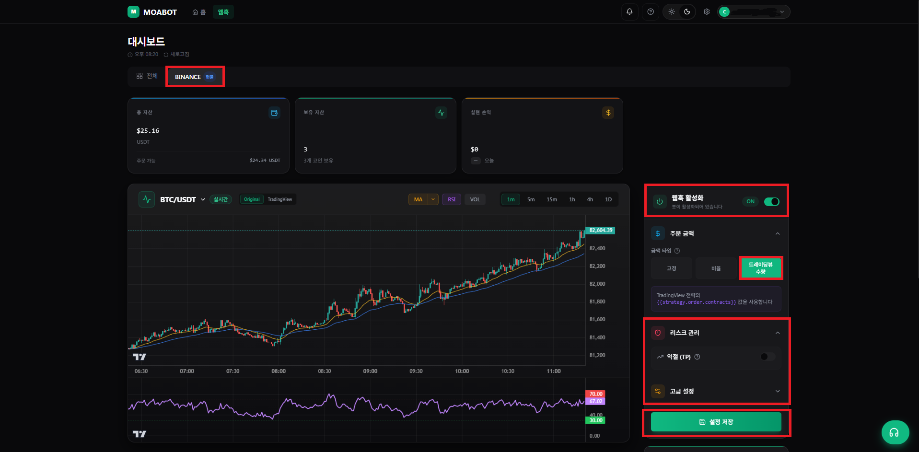Click the sliders icon beside 고급 설정

tap(658, 391)
